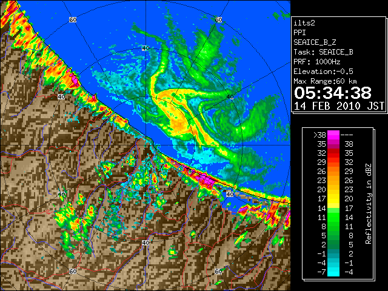Click the '40' range ring label due north of the radar
This screenshot has height=291, width=388.
(145, 48)
